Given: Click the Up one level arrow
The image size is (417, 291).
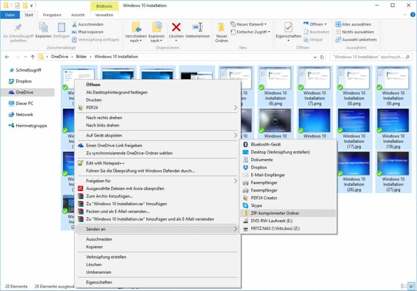Looking at the screenshot, I should click(x=33, y=57).
